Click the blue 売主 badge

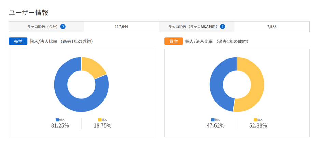[x=18, y=41]
